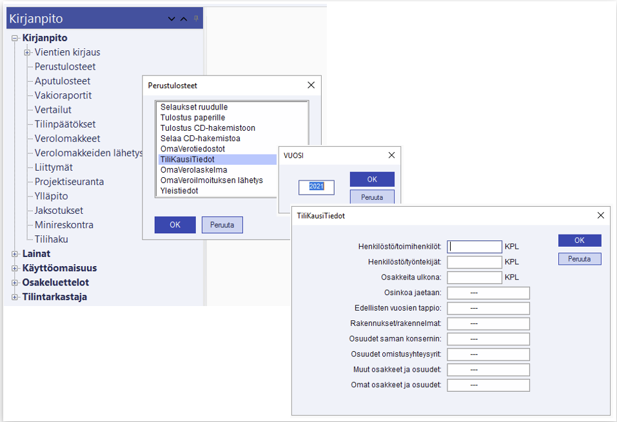This screenshot has width=617, height=422.
Task: Click the down chevron in Kirjanpito header
Action: pyautogui.click(x=171, y=19)
